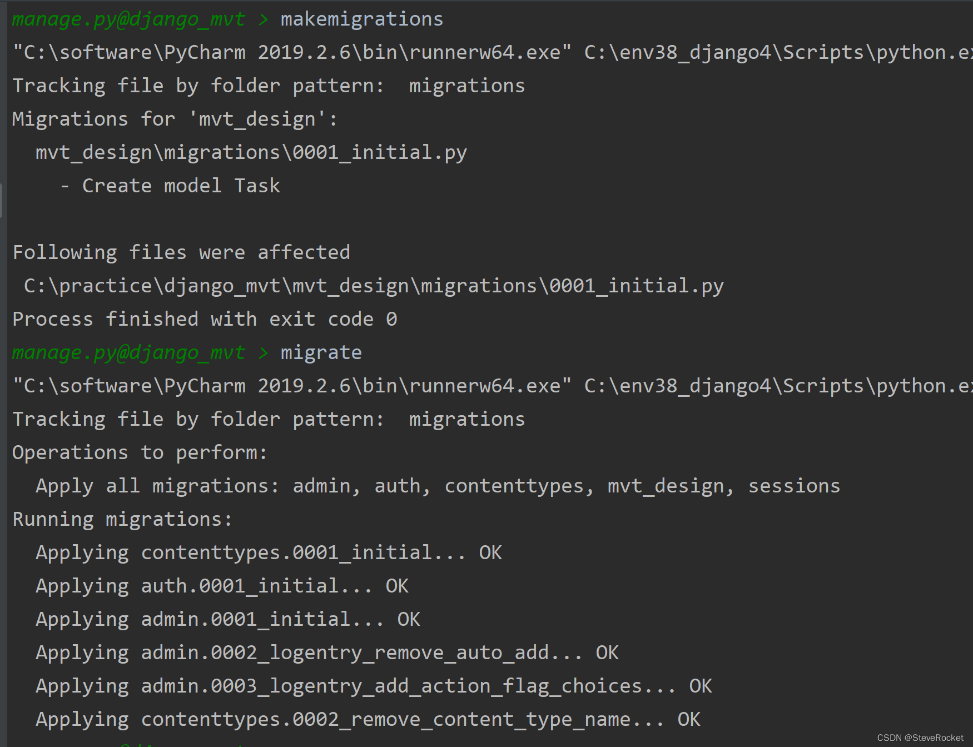Select the 'Apply all migrations' output line

pyautogui.click(x=438, y=485)
